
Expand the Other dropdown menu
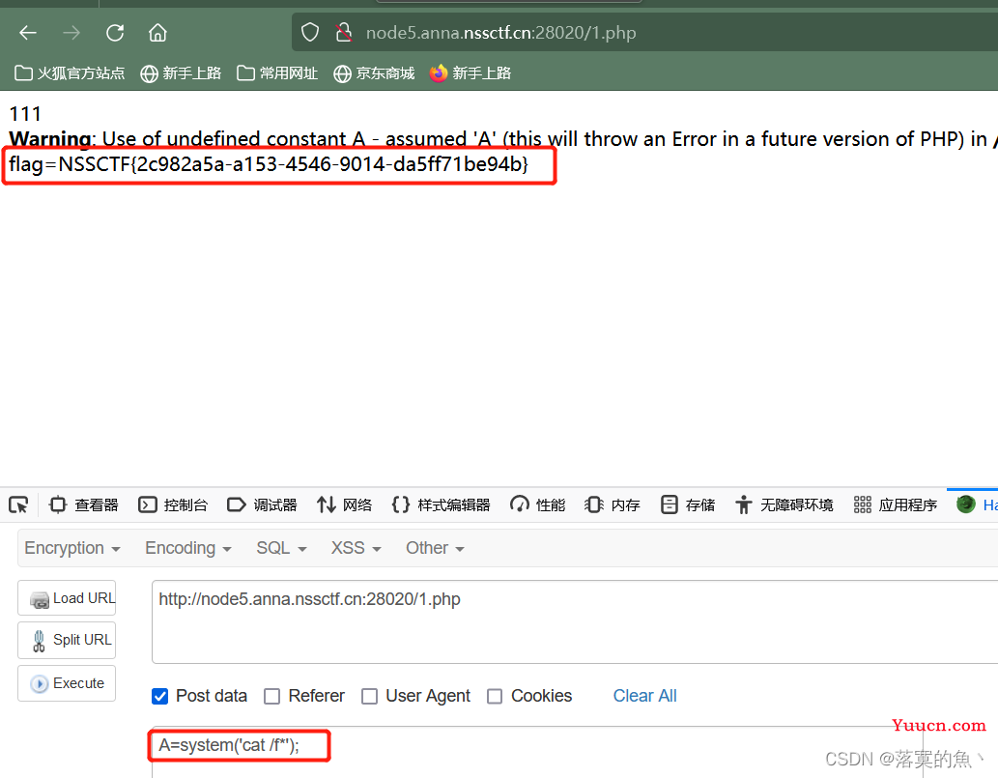pyautogui.click(x=435, y=548)
